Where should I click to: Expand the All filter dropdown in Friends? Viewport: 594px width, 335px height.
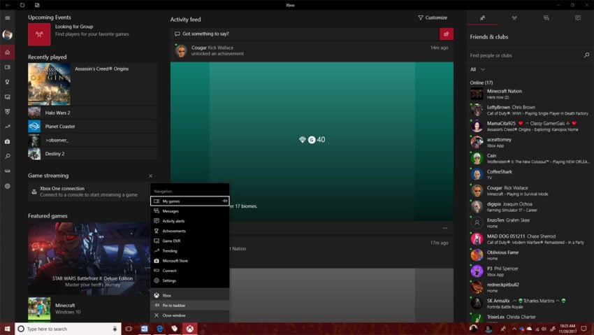click(x=477, y=69)
